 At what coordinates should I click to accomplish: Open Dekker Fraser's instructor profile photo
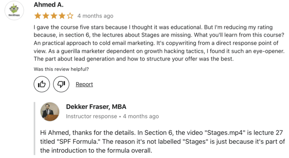pos(50,112)
